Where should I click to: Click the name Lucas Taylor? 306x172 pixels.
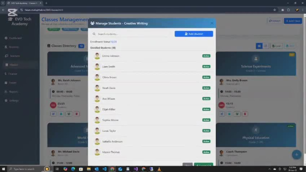(x=109, y=131)
